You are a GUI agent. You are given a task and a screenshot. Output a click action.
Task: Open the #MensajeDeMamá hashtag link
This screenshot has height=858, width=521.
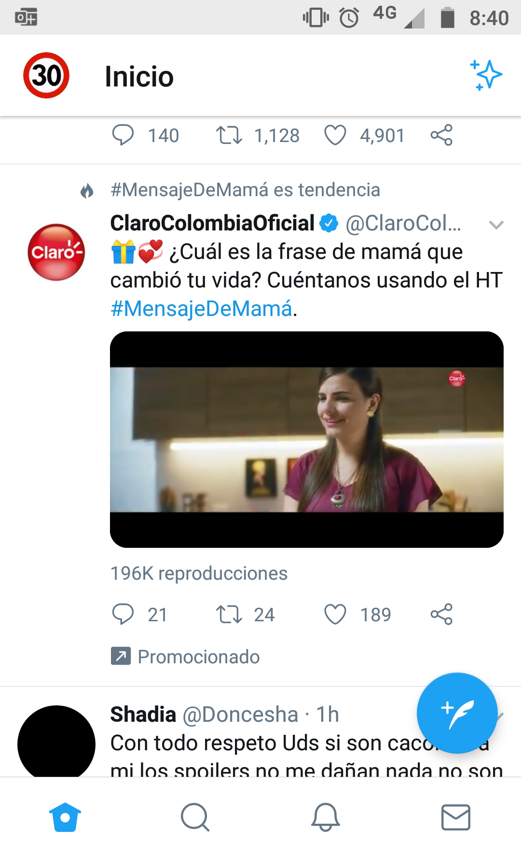click(x=202, y=309)
